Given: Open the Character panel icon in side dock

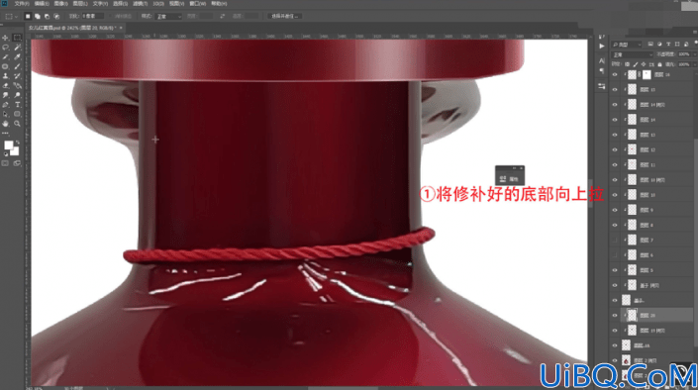Looking at the screenshot, I should click(602, 60).
